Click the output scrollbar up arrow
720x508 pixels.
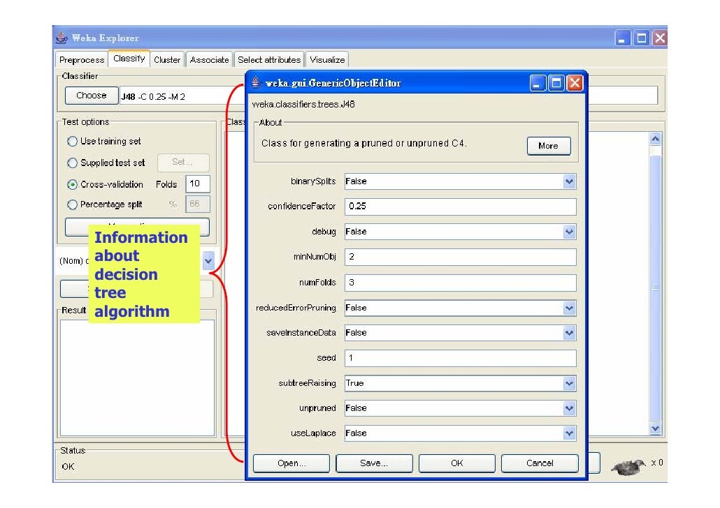655,138
